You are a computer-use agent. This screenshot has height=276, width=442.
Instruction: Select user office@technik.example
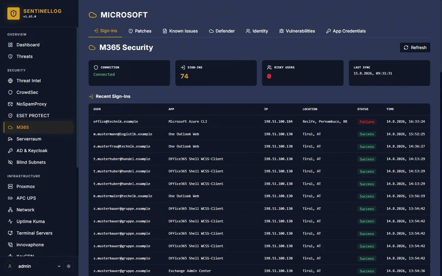point(116,122)
